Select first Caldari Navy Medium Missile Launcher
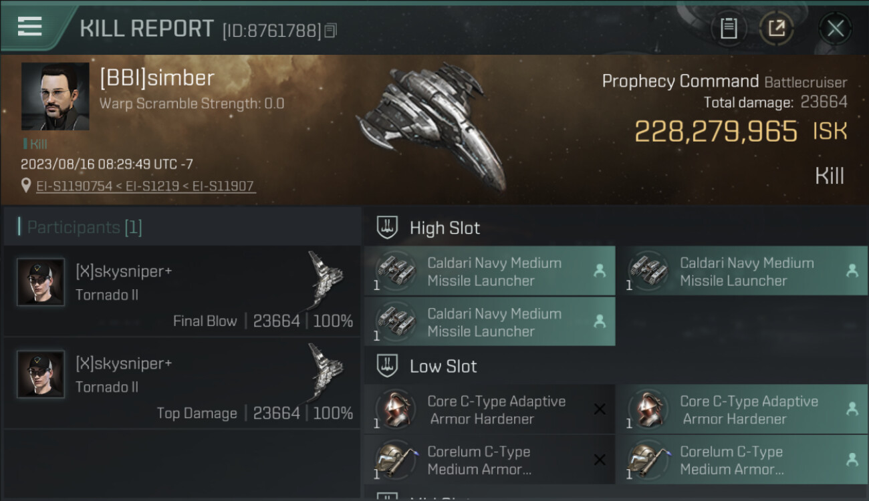Image resolution: width=869 pixels, height=501 pixels. tap(489, 271)
